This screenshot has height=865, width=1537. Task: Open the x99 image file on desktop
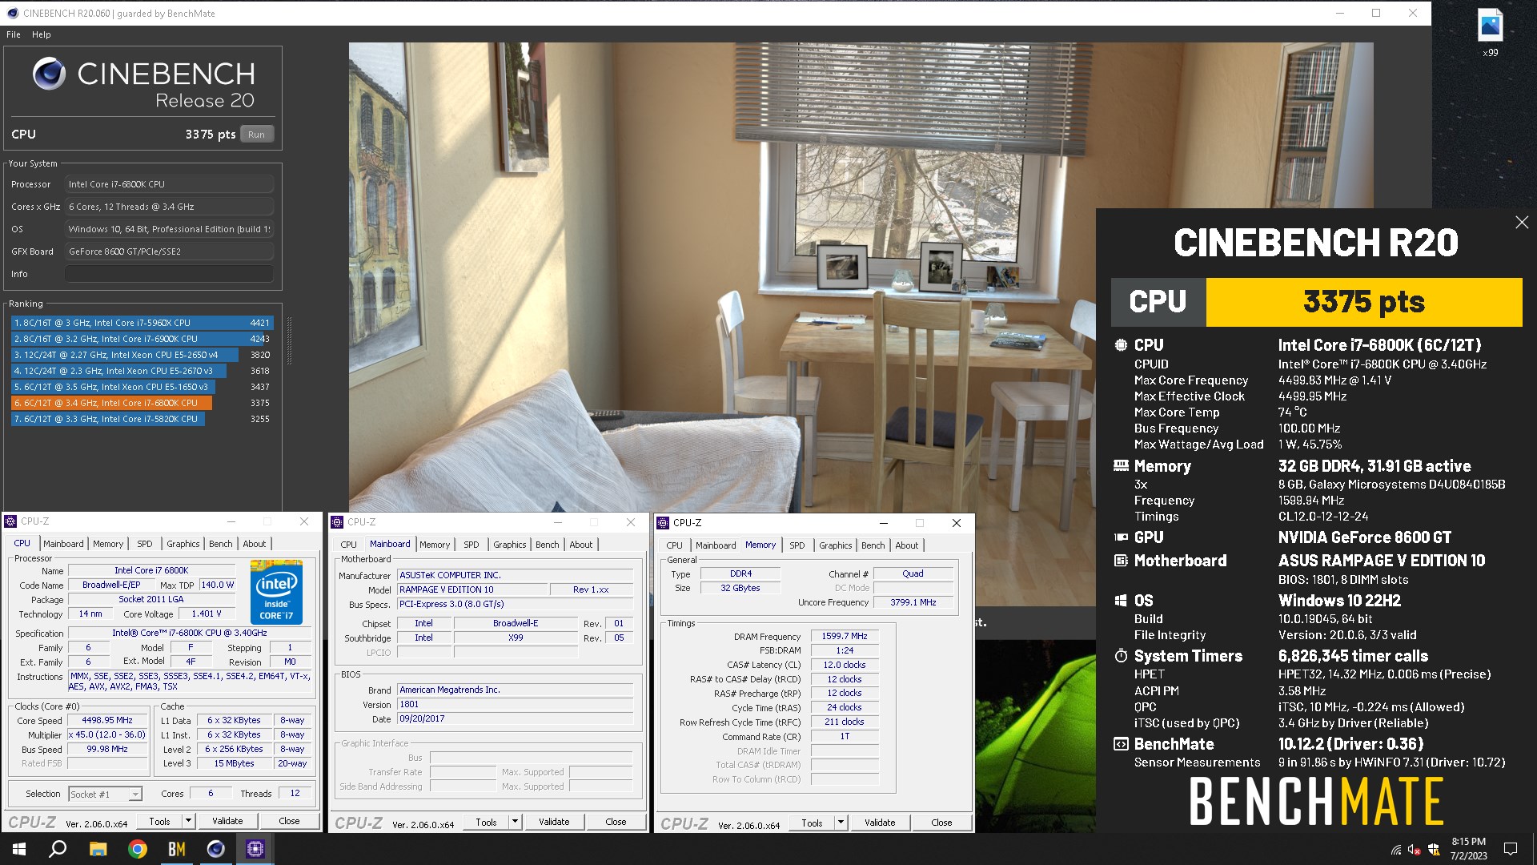(x=1490, y=32)
